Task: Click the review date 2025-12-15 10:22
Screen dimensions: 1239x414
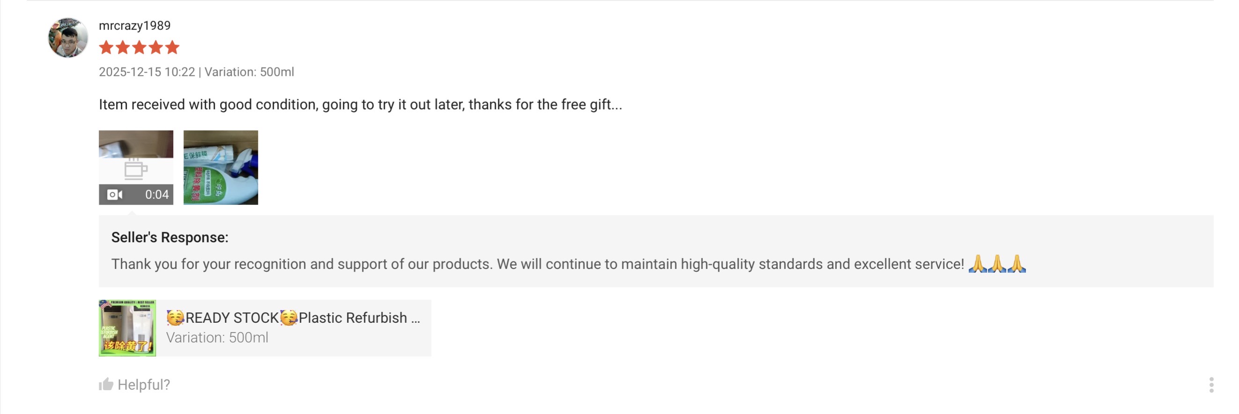Action: coord(147,72)
